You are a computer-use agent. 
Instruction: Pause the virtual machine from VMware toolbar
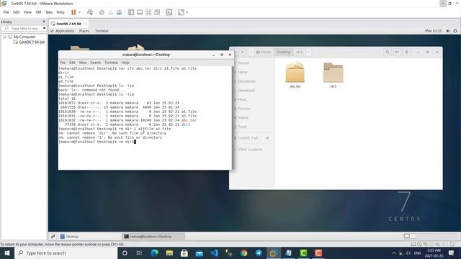[73, 12]
